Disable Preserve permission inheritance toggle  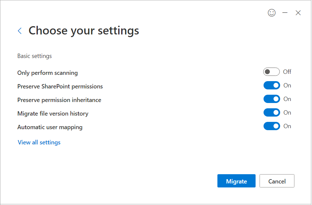tap(272, 99)
